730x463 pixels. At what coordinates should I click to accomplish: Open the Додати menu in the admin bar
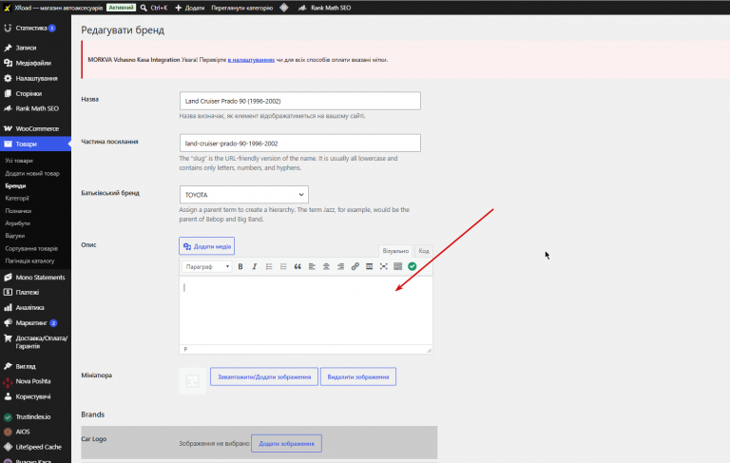190,8
